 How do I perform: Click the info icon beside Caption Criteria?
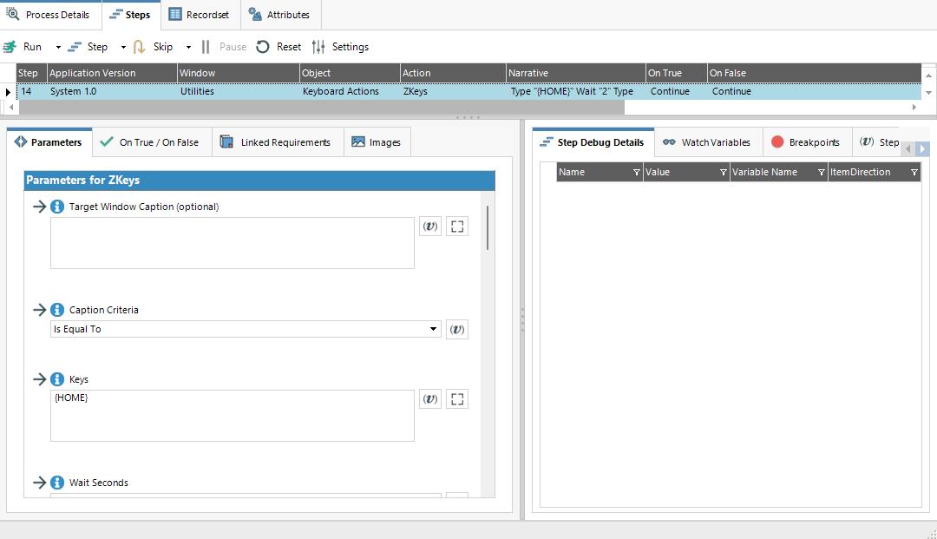pyautogui.click(x=57, y=310)
